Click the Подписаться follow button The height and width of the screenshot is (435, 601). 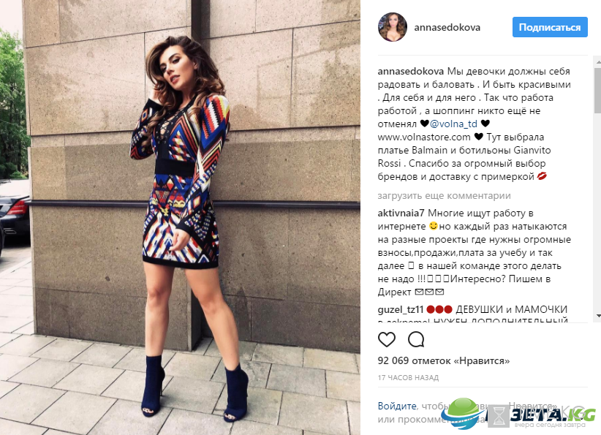(x=550, y=27)
